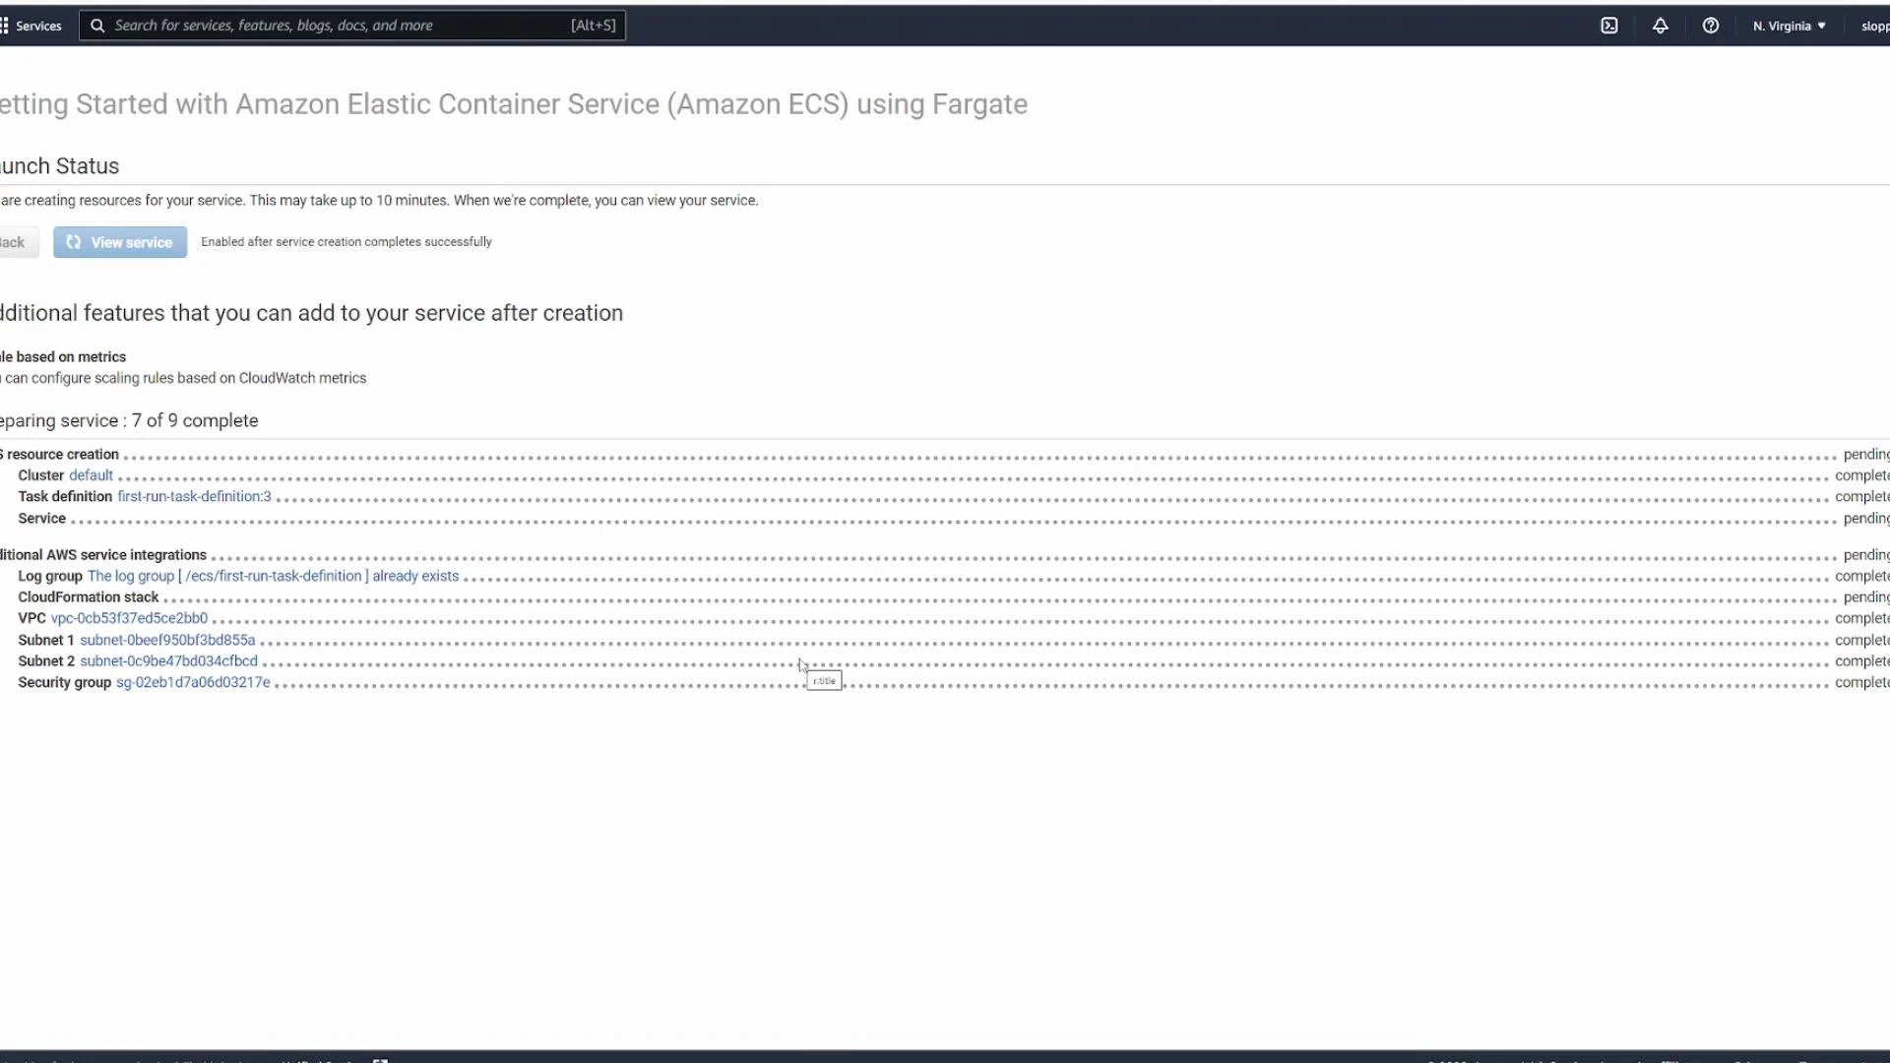The height and width of the screenshot is (1063, 1890).
Task: Click the View service button
Action: (x=119, y=242)
